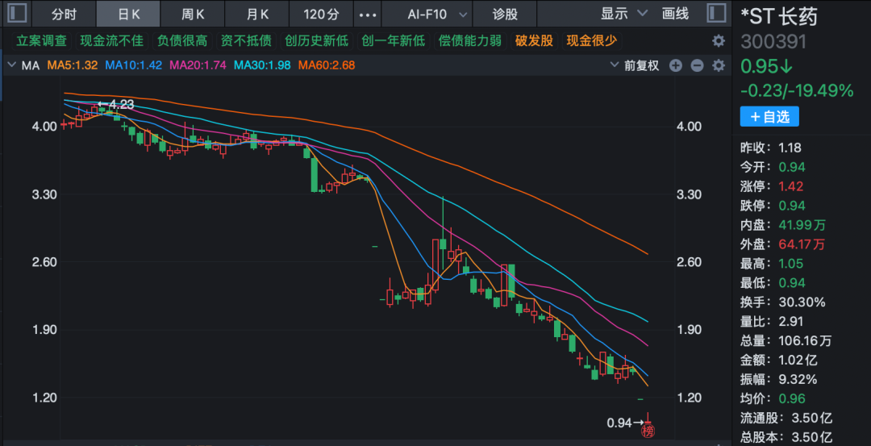The image size is (871, 446).
Task: Click the zoom-out minus icon on chart
Action: 697,65
